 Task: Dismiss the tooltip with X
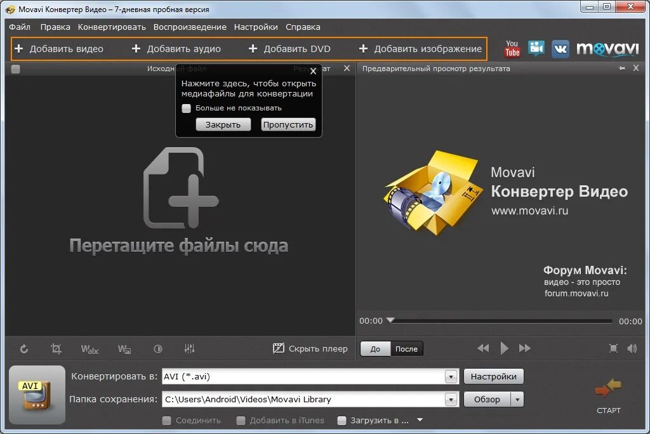pyautogui.click(x=314, y=71)
